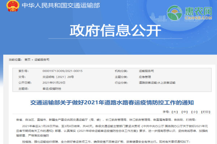
Task: Click the 当前位置 breadcrumb label
Action: click(15, 60)
